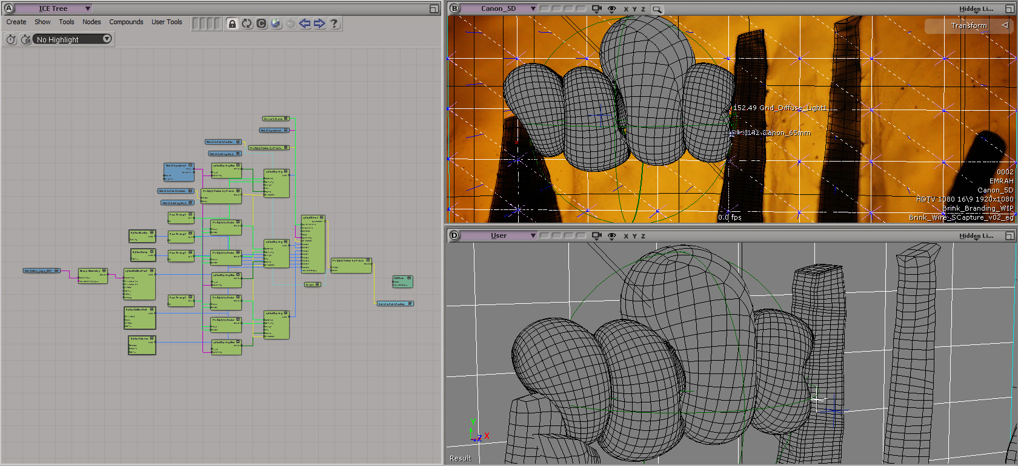Open the No Highlight dropdown
1018x466 pixels.
point(73,39)
